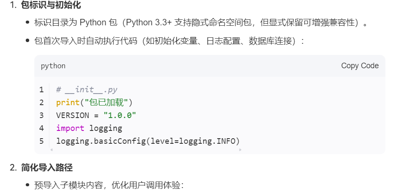Click the print keyword in line 2
This screenshot has width=403, height=194.
(x=68, y=103)
